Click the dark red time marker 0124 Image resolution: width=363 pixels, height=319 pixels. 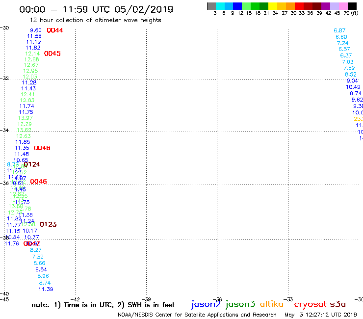tap(32, 164)
